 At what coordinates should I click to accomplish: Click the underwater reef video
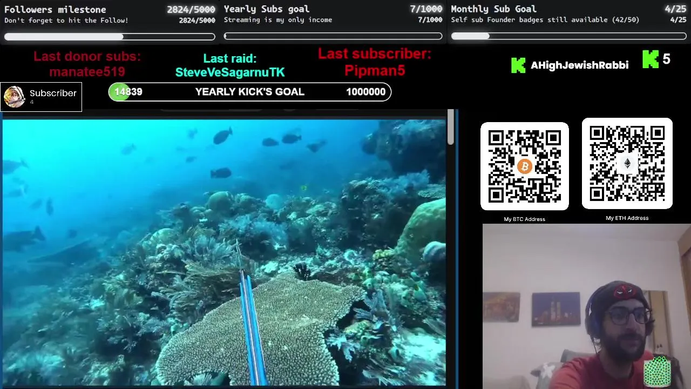pyautogui.click(x=224, y=252)
